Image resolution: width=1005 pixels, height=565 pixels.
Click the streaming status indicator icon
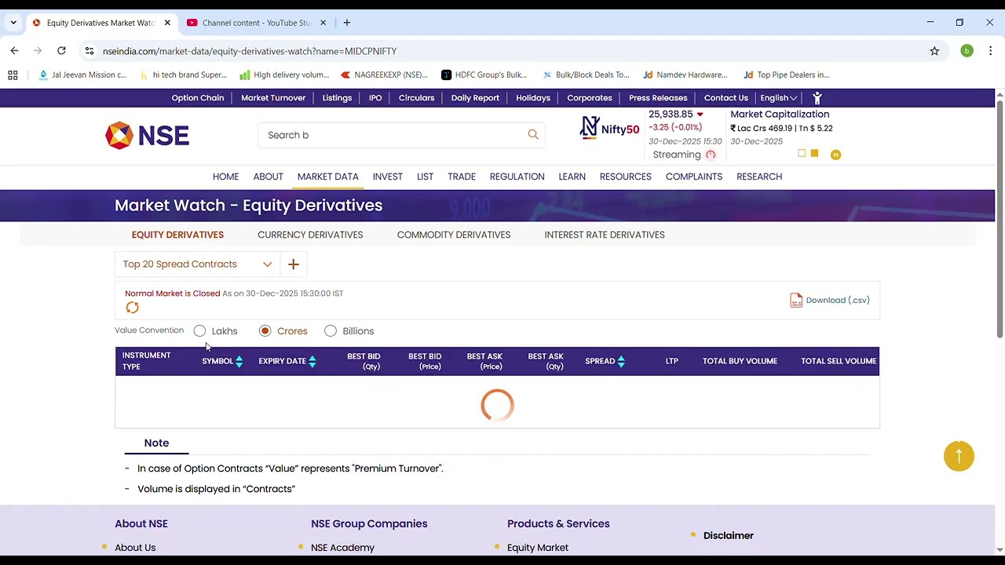pyautogui.click(x=711, y=155)
